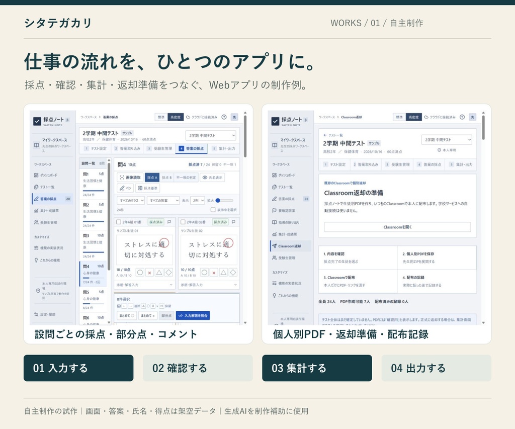Click the user avatar 先 in right screenshot
This screenshot has height=429, width=515.
tap(473, 117)
